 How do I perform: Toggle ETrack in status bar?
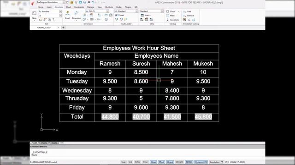point(161,162)
